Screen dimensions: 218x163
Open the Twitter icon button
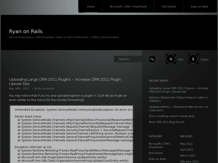point(193,59)
